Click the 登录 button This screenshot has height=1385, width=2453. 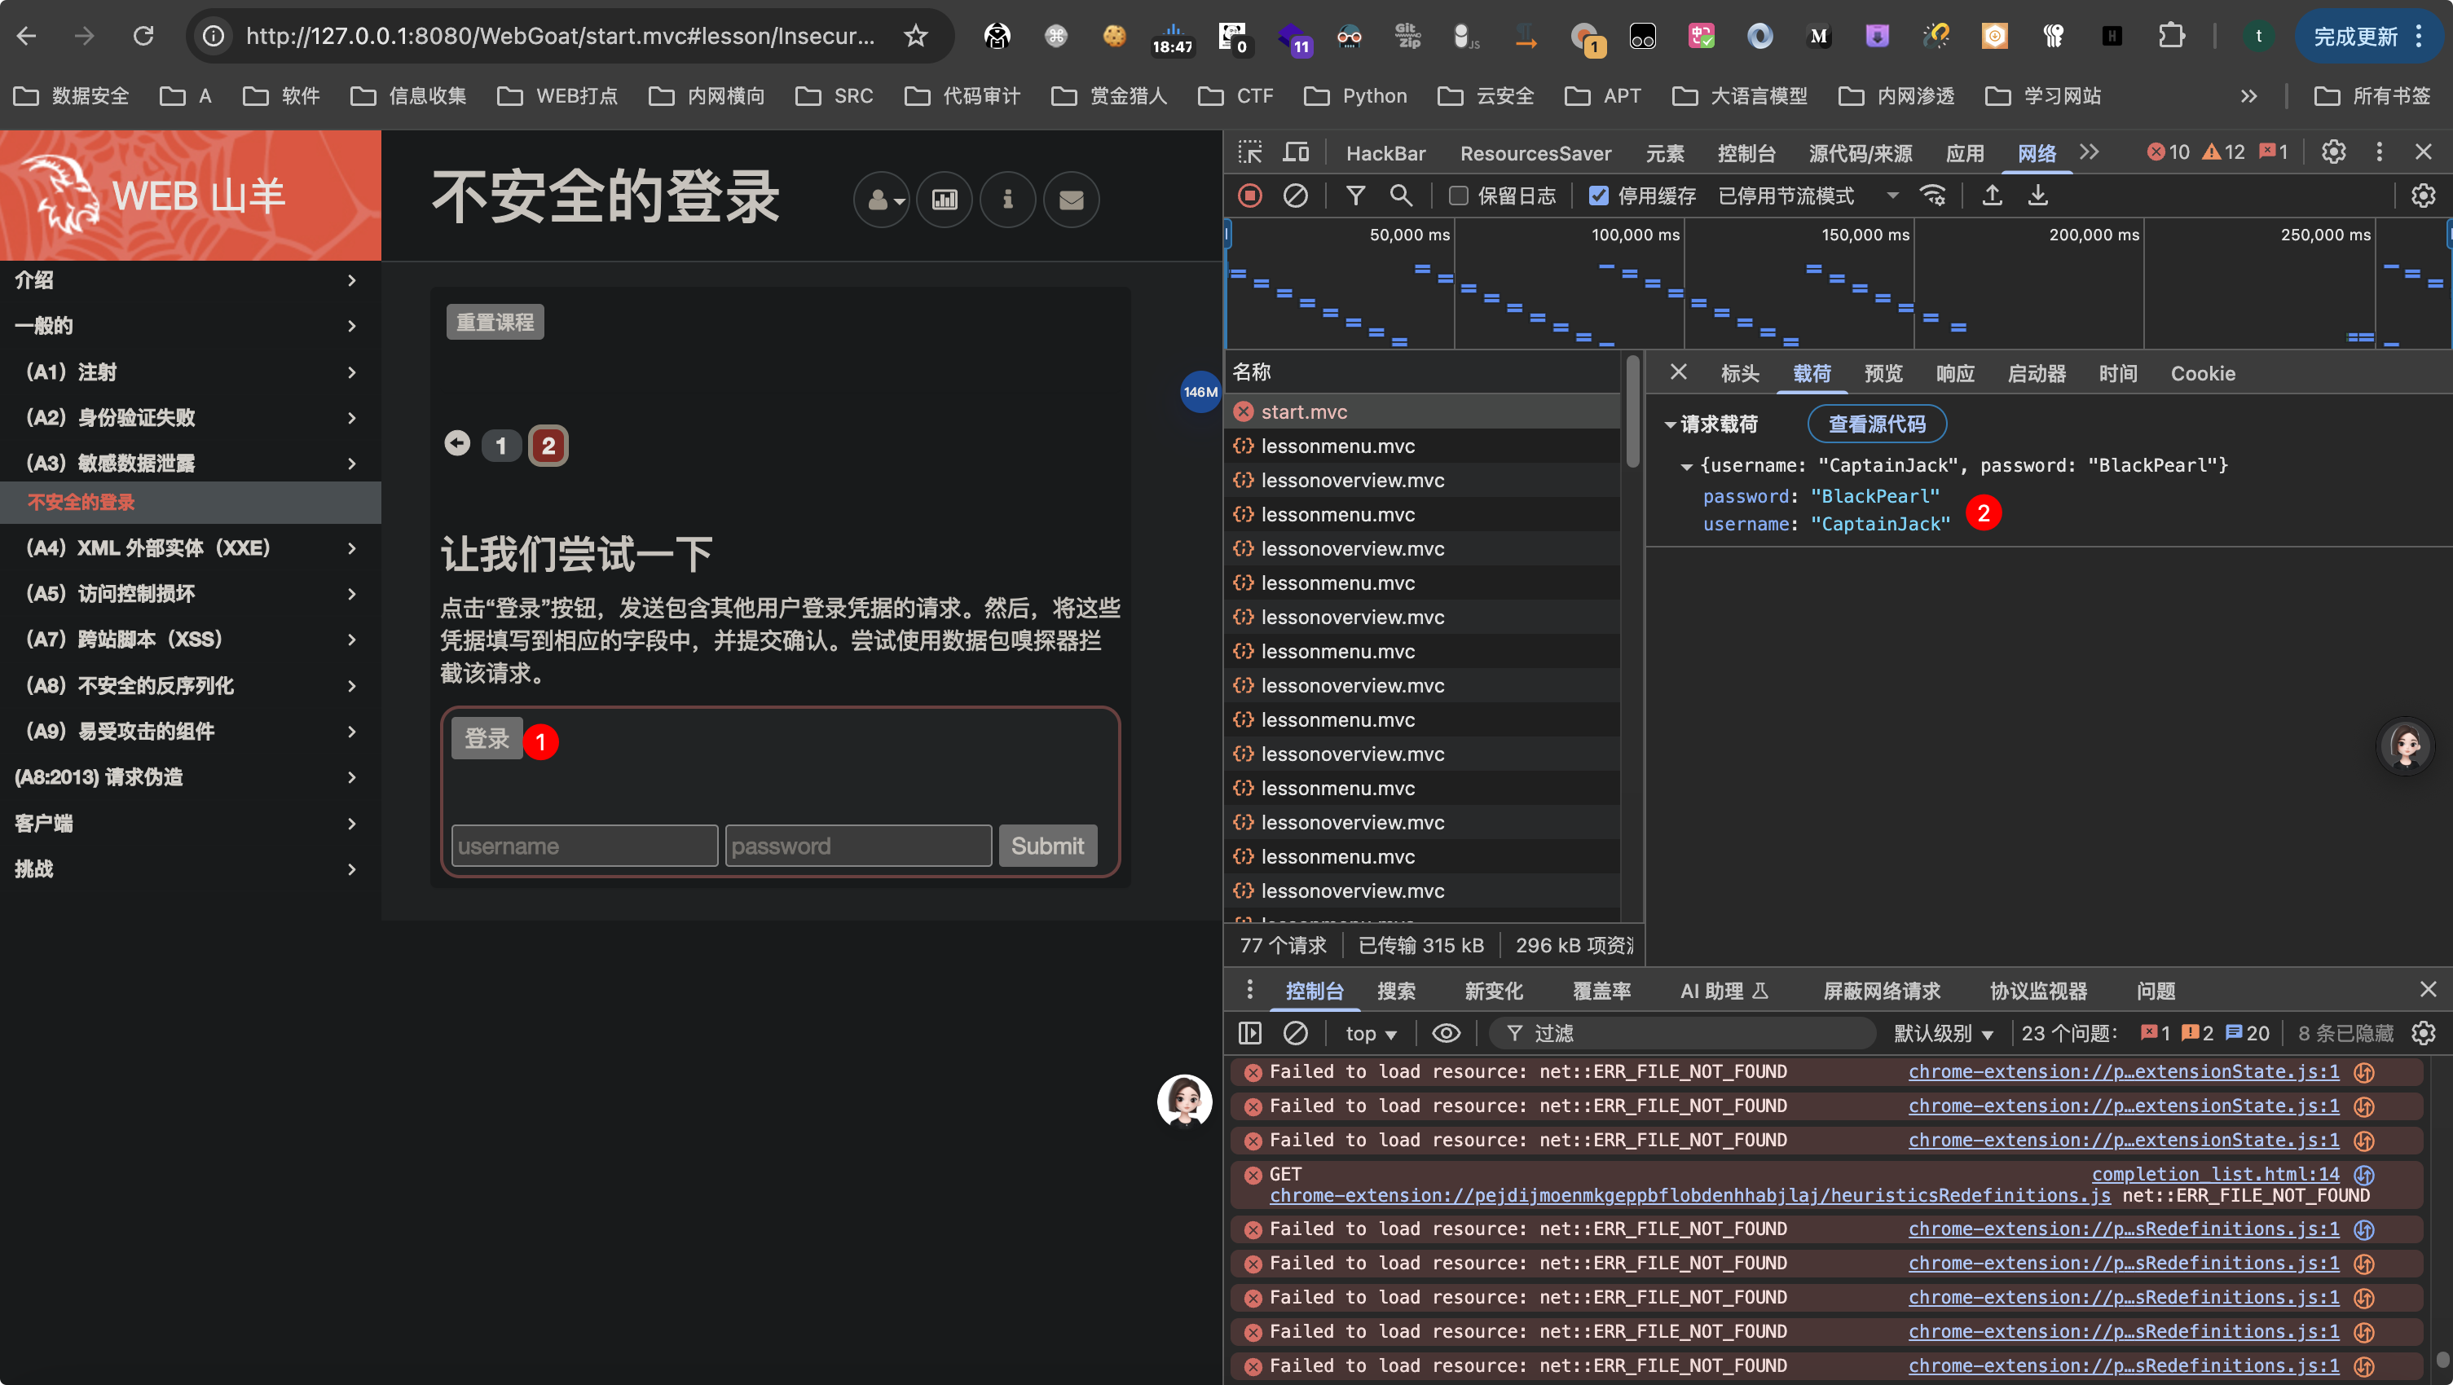pos(487,737)
